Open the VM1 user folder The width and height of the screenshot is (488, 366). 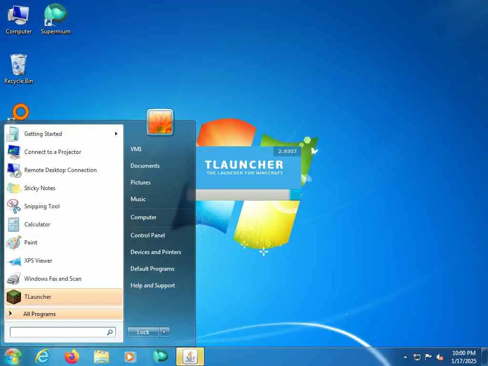click(136, 149)
